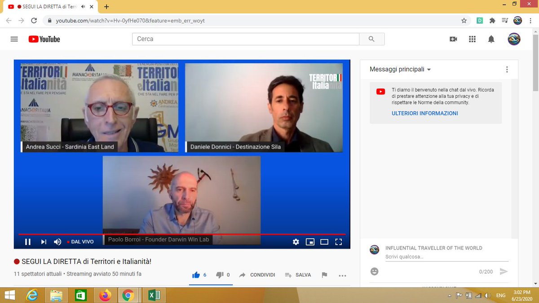Click the Scrivi qualcosa chat input

(446, 257)
